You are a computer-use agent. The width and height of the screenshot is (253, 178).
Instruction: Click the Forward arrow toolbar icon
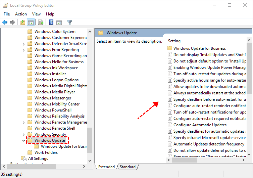[x=12, y=22]
